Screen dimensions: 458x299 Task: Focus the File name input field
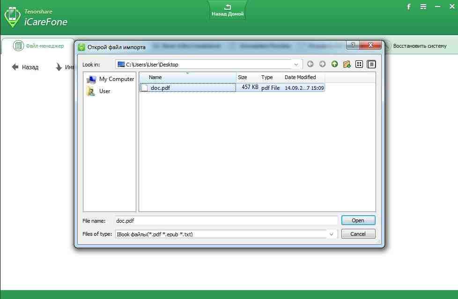226,221
